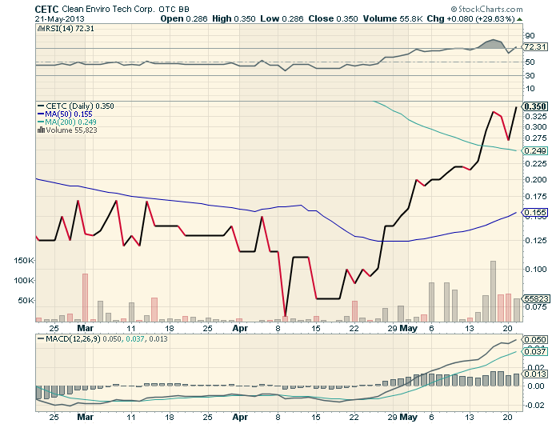Click the '20' date label on MACD axis
The height and width of the screenshot is (424, 560).
point(507,417)
